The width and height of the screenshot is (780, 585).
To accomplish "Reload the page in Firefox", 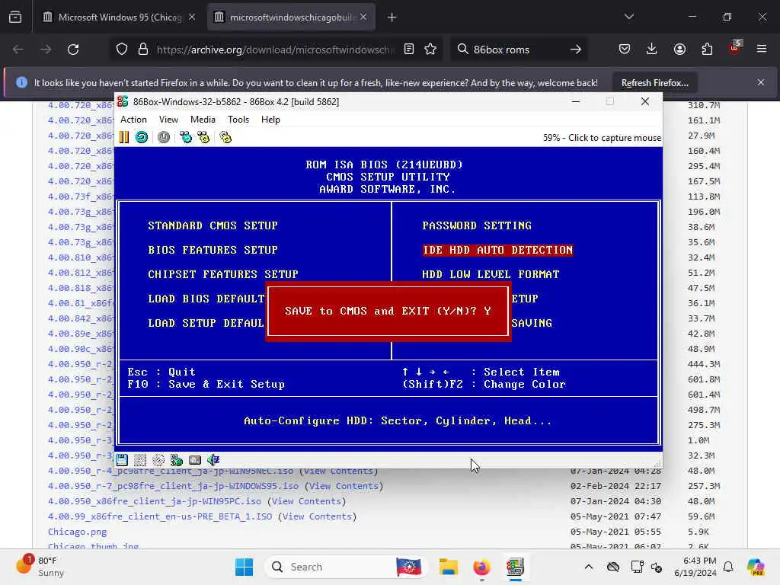I will pyautogui.click(x=73, y=50).
